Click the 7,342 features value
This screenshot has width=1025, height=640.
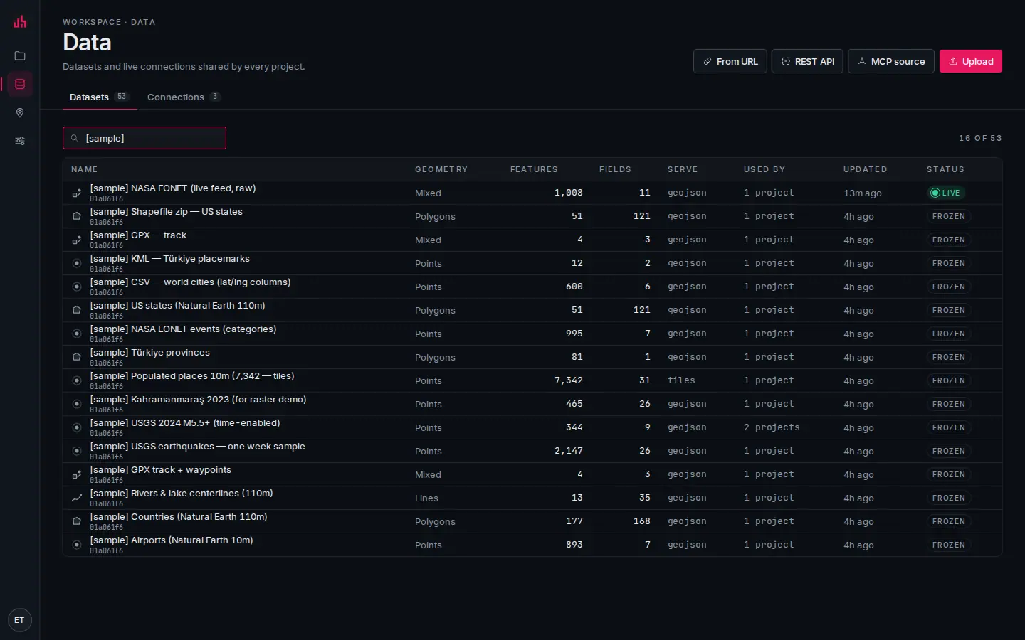pyautogui.click(x=569, y=380)
